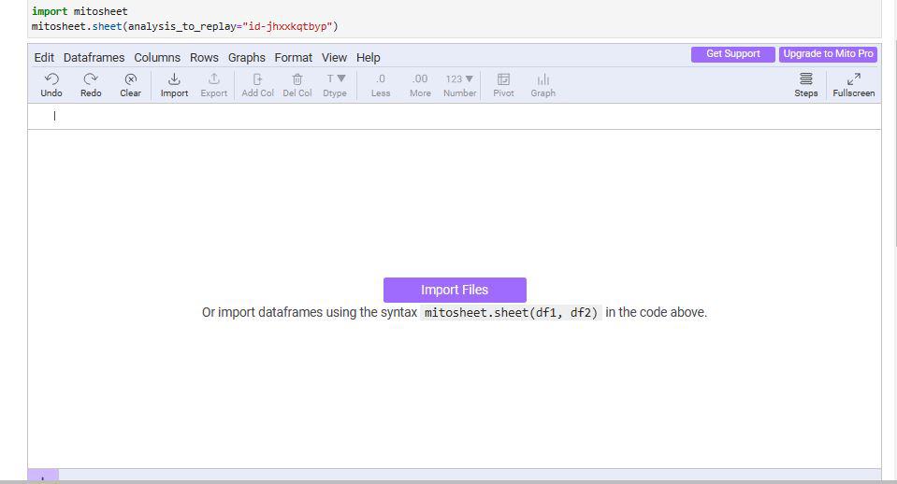Open the Import toolbar icon

[174, 85]
